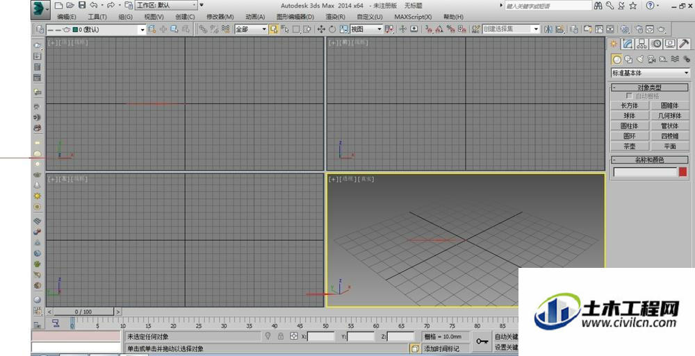Choose the Select and Rotate tool
This screenshot has height=356, width=695.
pos(332,29)
